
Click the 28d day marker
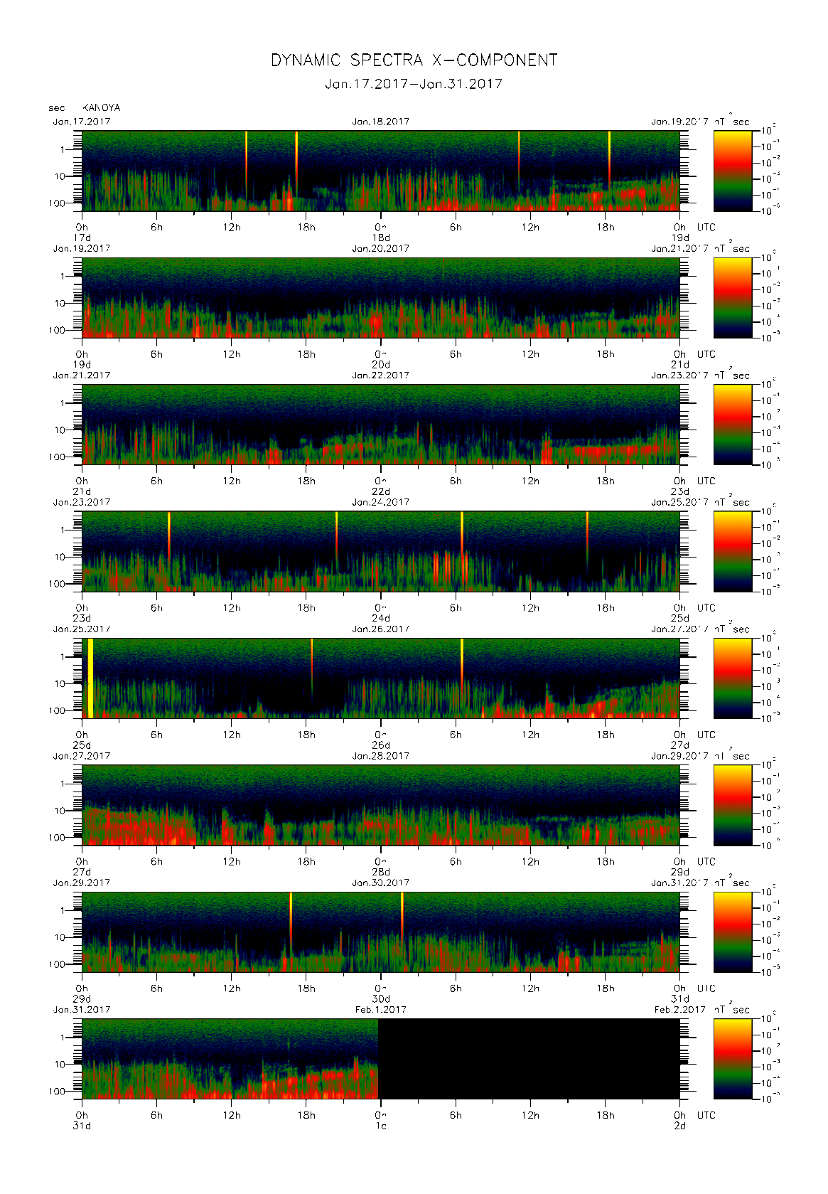click(381, 872)
